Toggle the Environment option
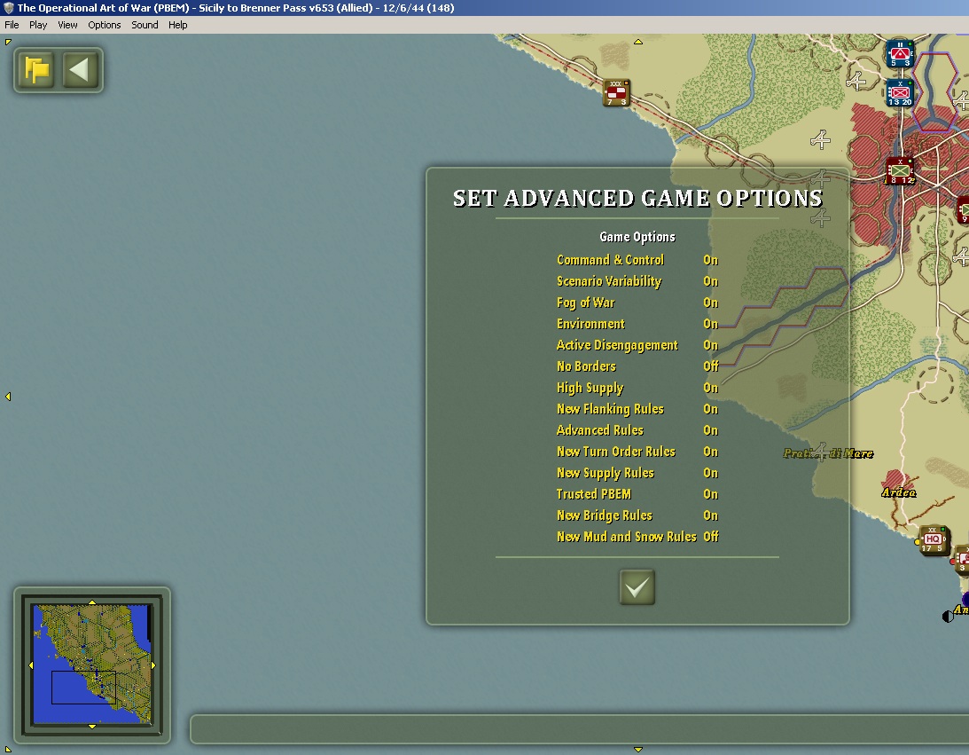This screenshot has height=755, width=969. coord(637,324)
